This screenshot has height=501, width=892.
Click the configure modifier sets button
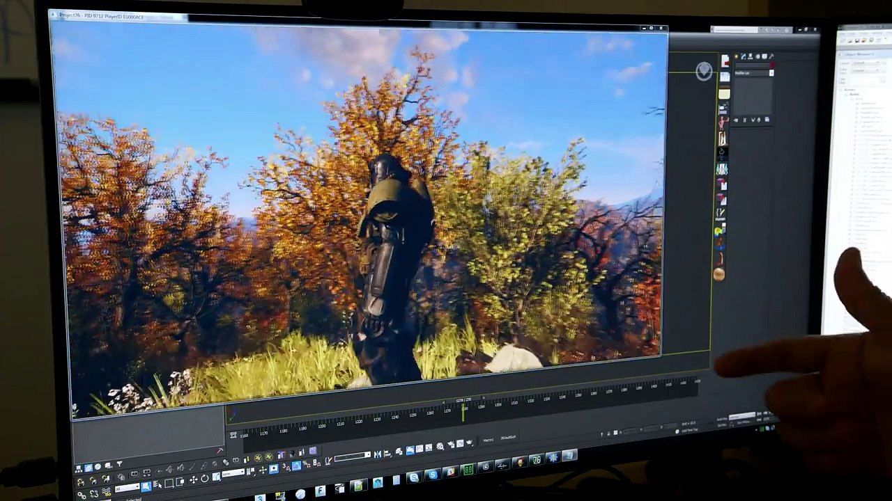[768, 120]
